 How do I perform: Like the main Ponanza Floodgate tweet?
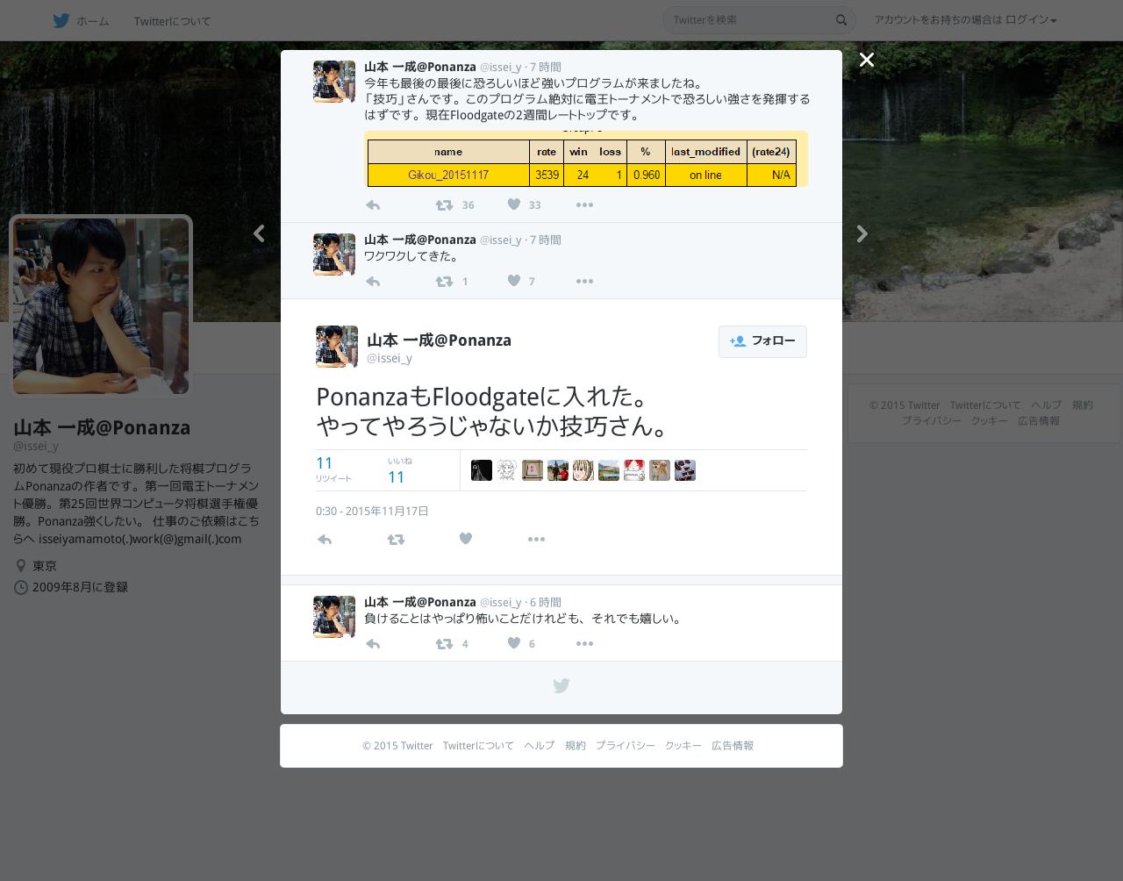coord(466,539)
